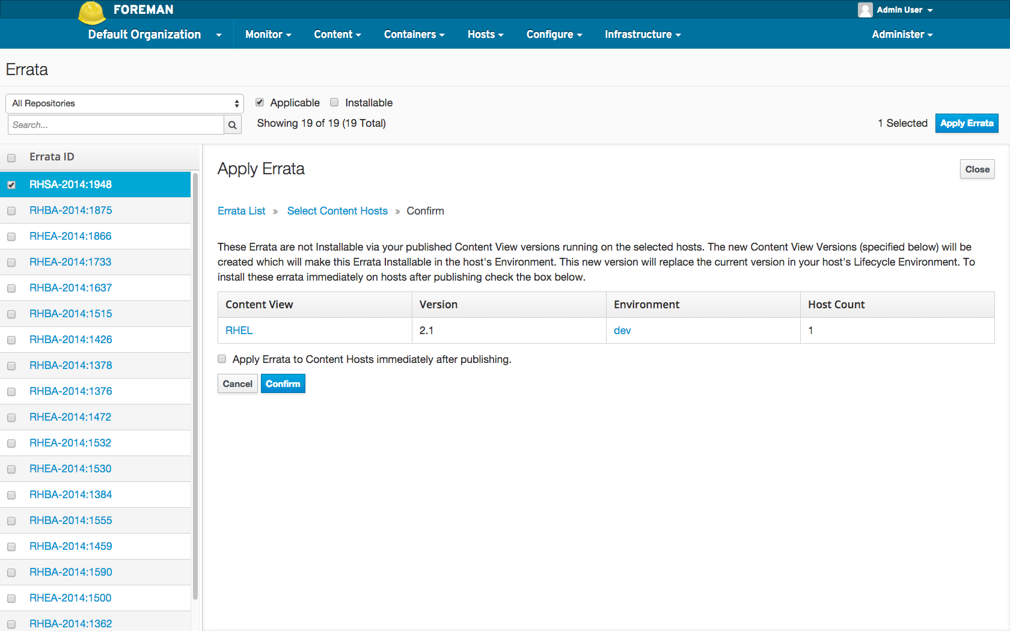Click the Apply Errata button
Viewport: 1010px width, 631px height.
[x=967, y=123]
